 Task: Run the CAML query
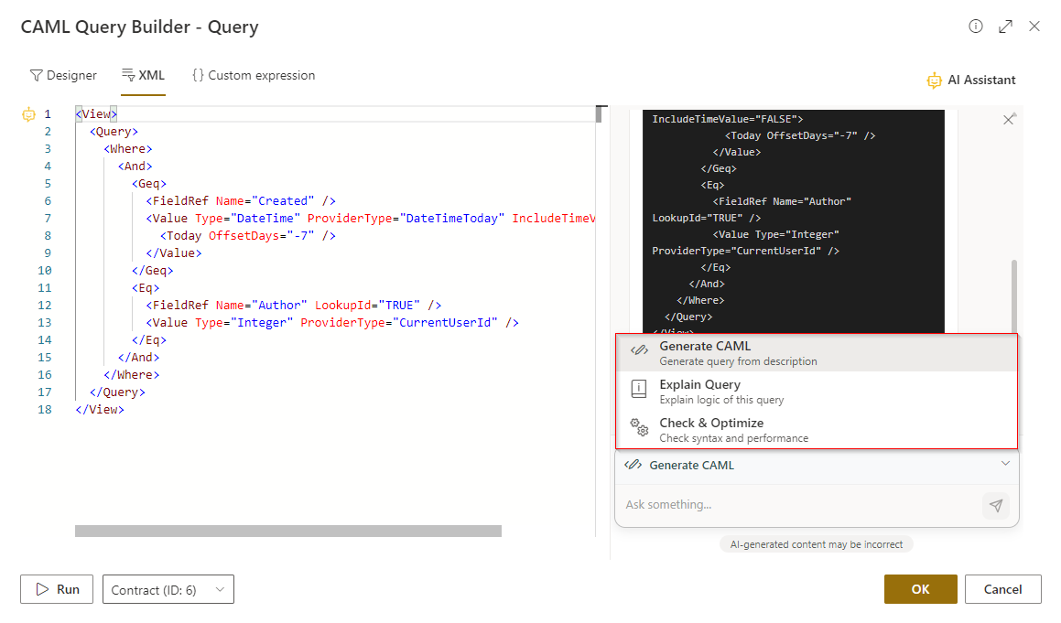point(58,590)
